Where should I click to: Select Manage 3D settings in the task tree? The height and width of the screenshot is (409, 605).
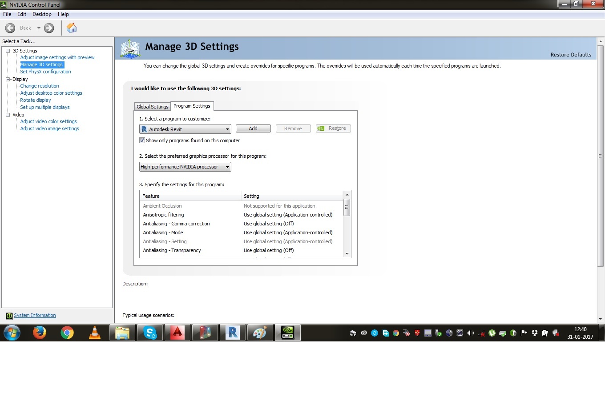[x=42, y=64]
